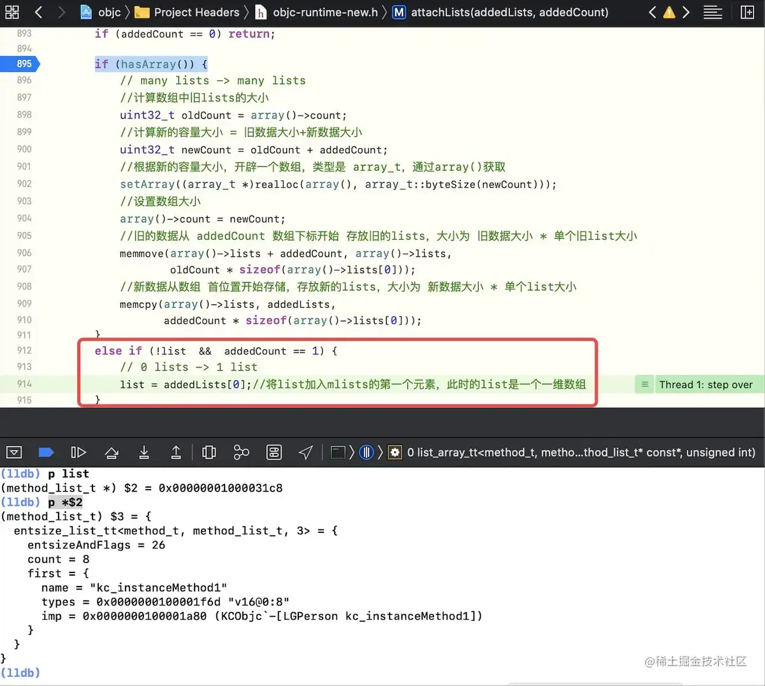This screenshot has width=765, height=686.
Task: Click the 'p *$2' command in console
Action: click(x=65, y=502)
